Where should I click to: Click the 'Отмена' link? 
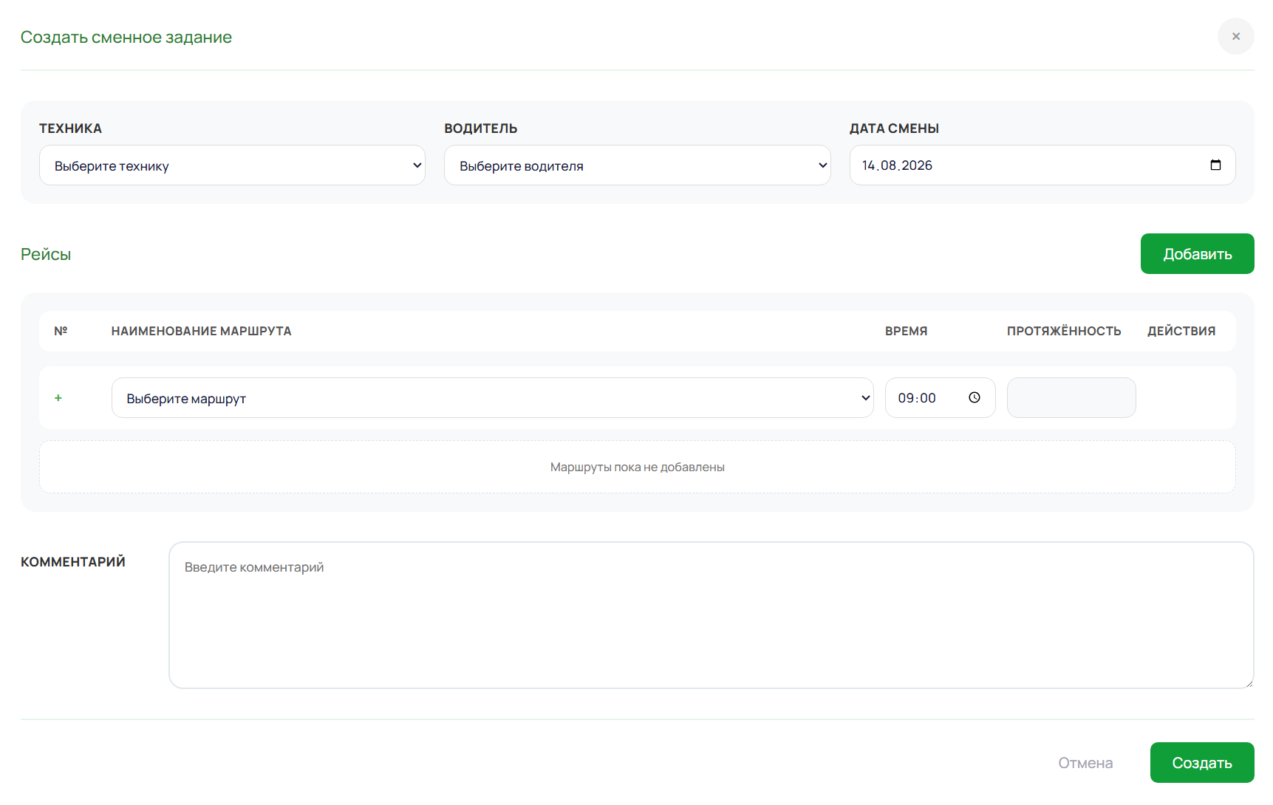click(x=1085, y=763)
